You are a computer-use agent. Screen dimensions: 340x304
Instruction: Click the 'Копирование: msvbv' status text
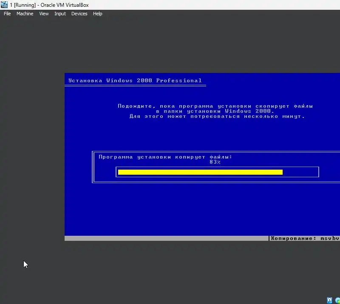305,238
